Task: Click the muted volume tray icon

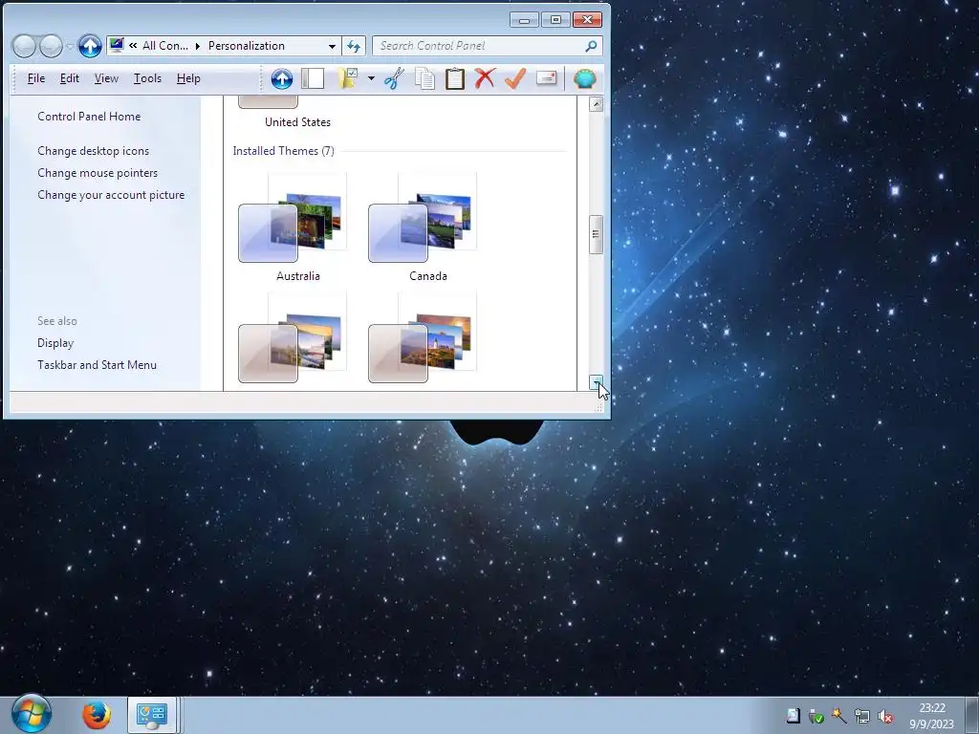Action: tap(884, 716)
